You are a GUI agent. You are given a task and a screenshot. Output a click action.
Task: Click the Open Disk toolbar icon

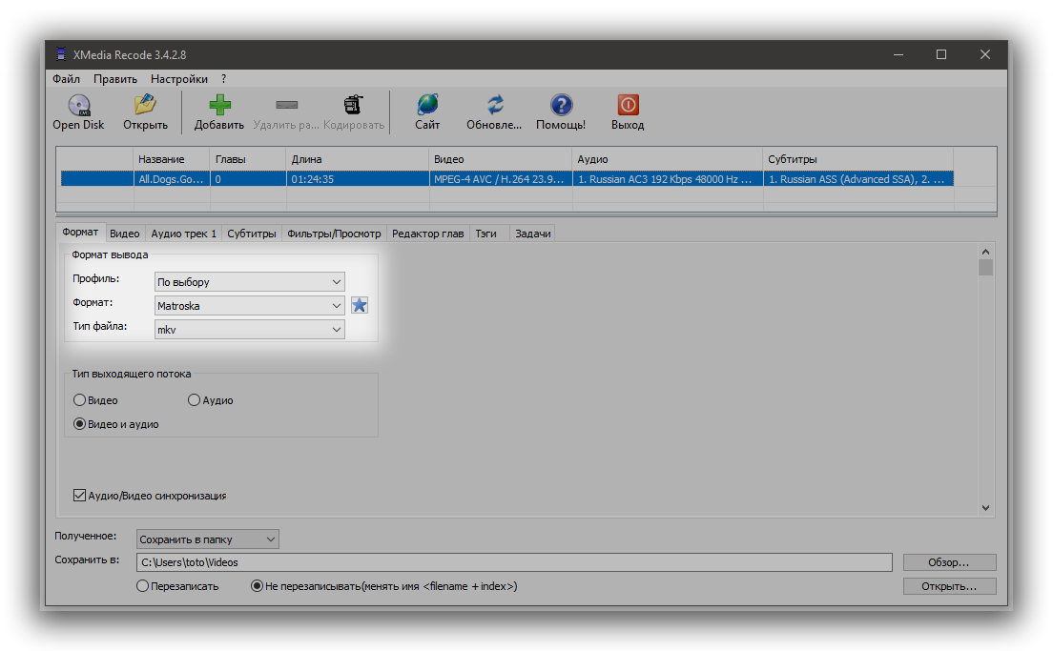click(78, 105)
